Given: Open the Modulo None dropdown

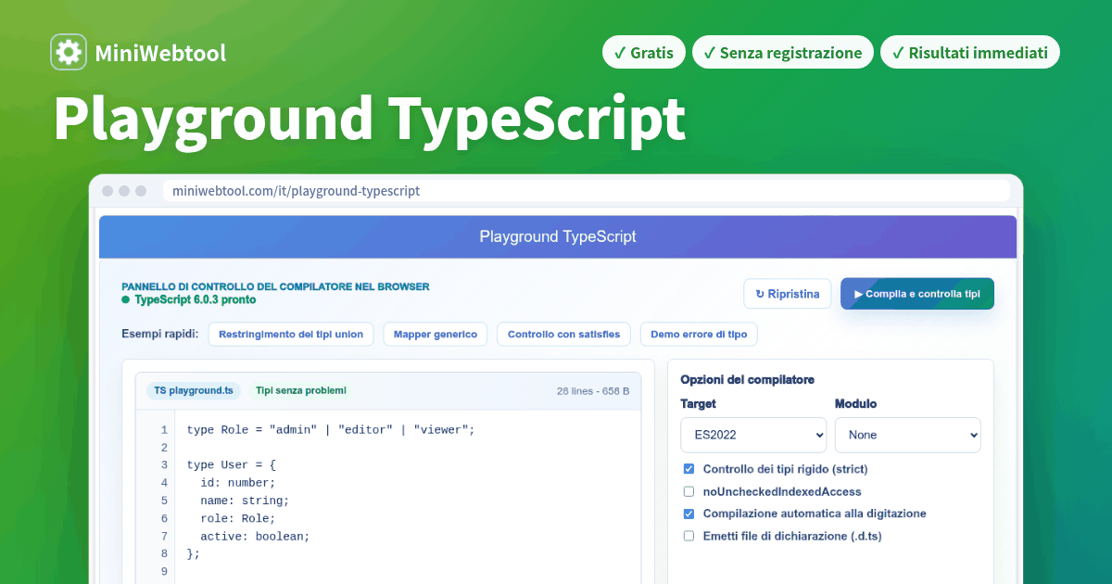Looking at the screenshot, I should point(908,435).
